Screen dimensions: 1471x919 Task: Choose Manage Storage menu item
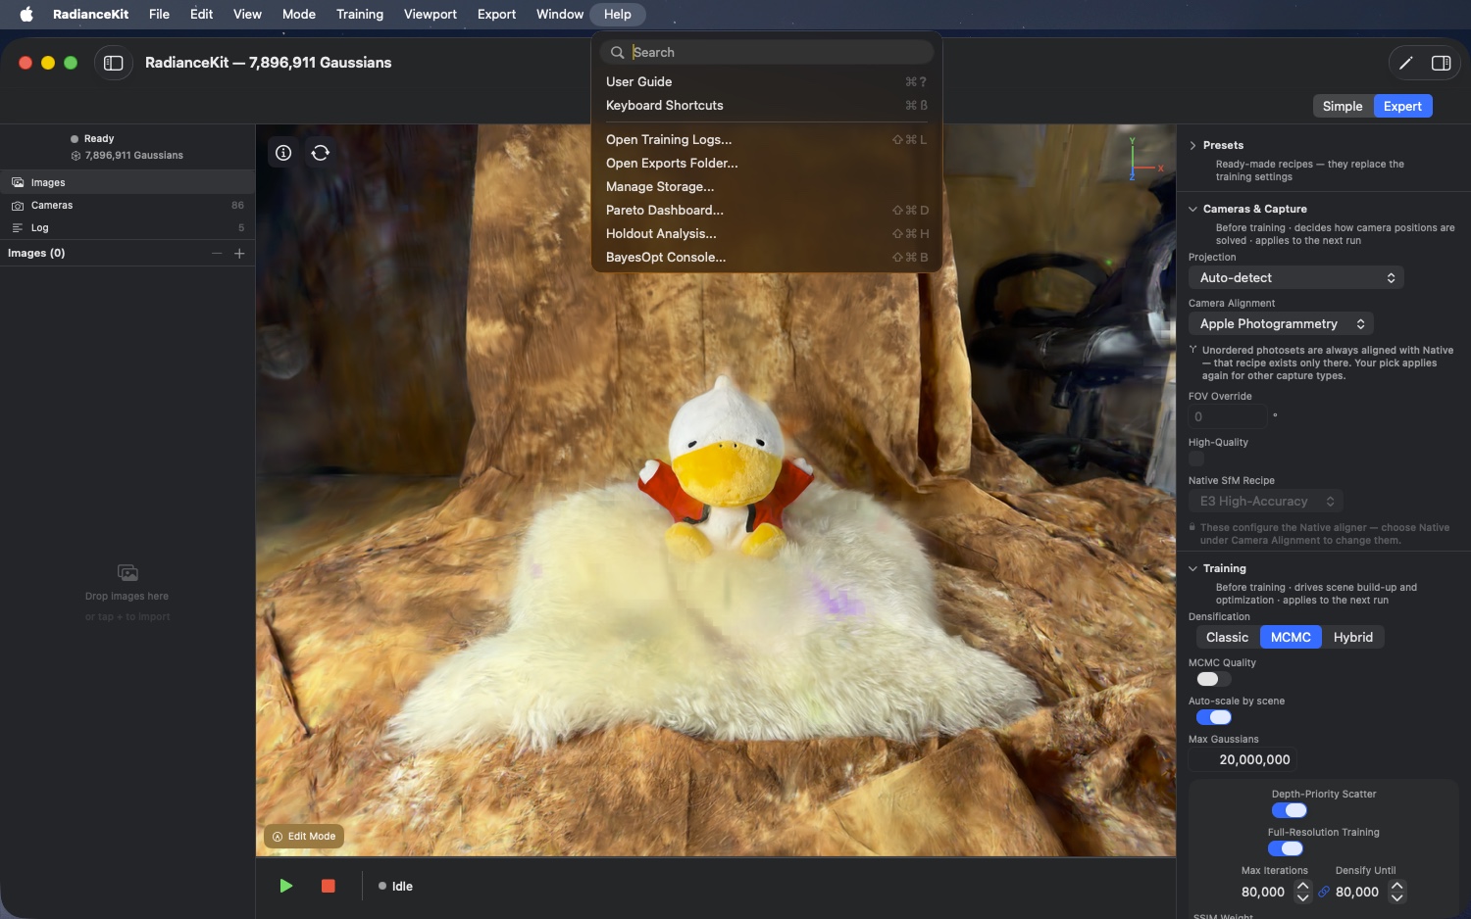click(767, 187)
